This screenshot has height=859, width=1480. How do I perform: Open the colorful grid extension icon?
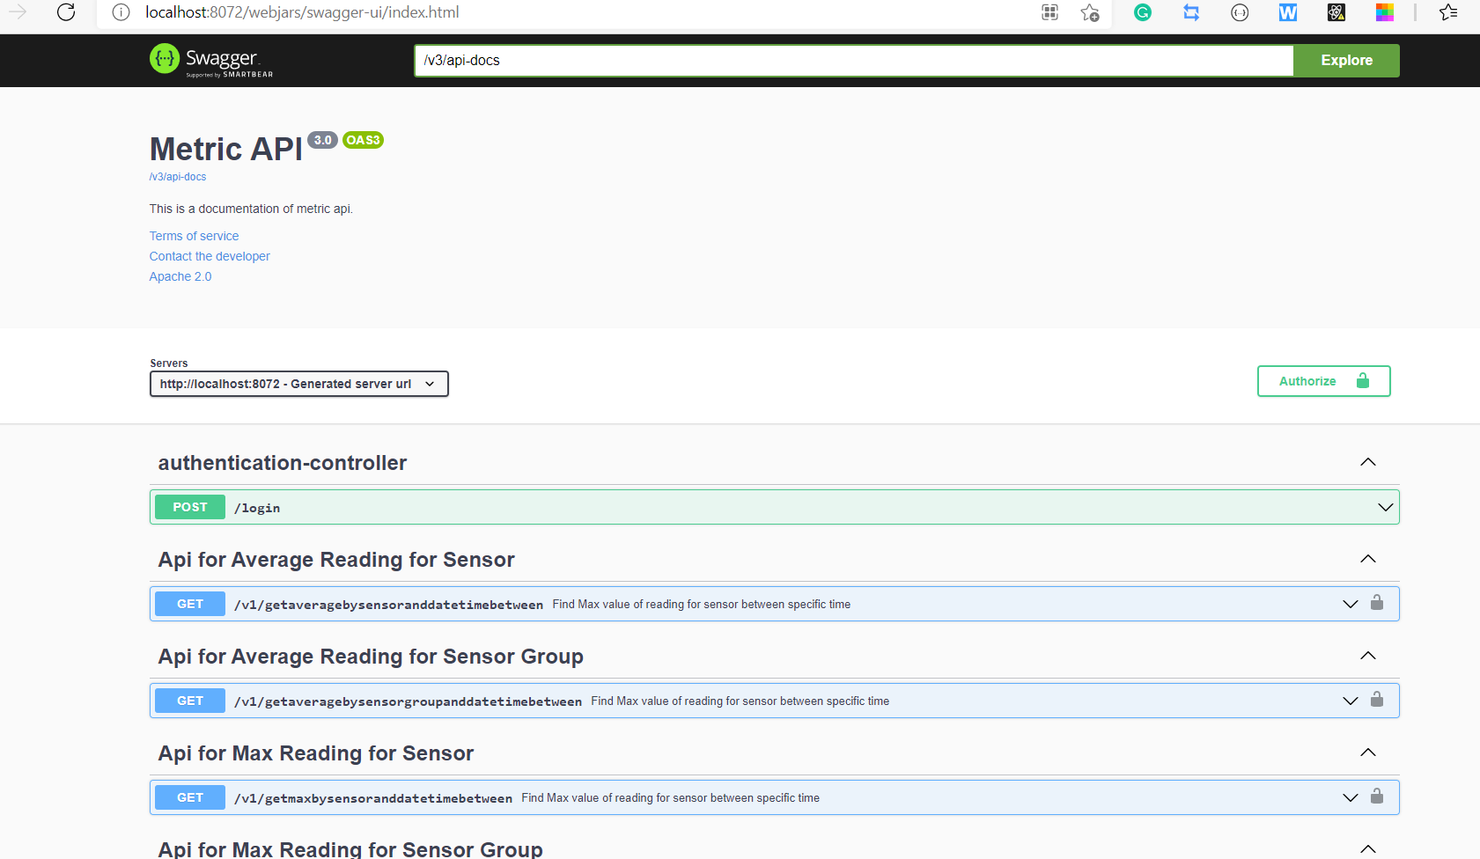(1384, 13)
